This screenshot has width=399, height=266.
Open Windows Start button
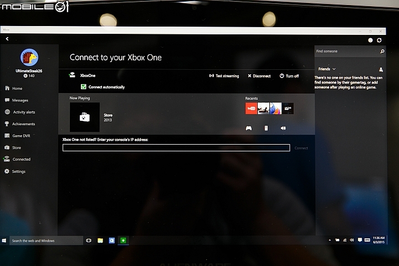point(4,241)
